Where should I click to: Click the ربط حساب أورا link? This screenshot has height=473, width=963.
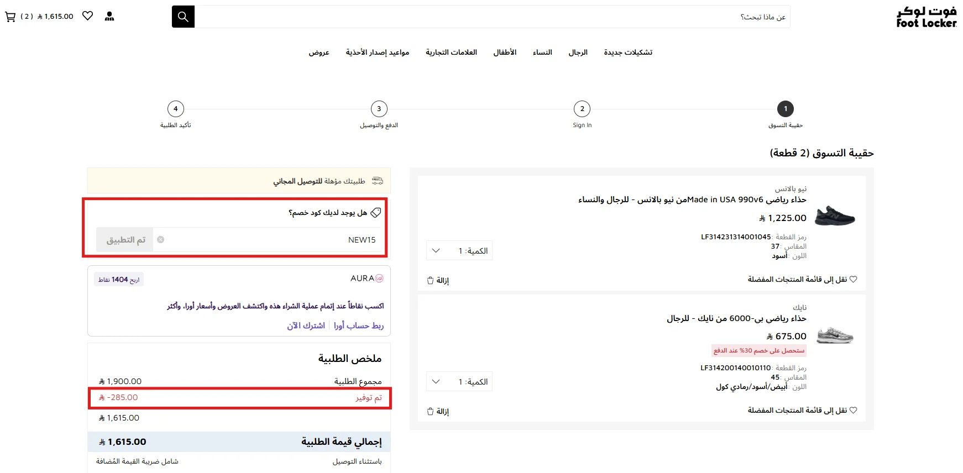(x=359, y=326)
